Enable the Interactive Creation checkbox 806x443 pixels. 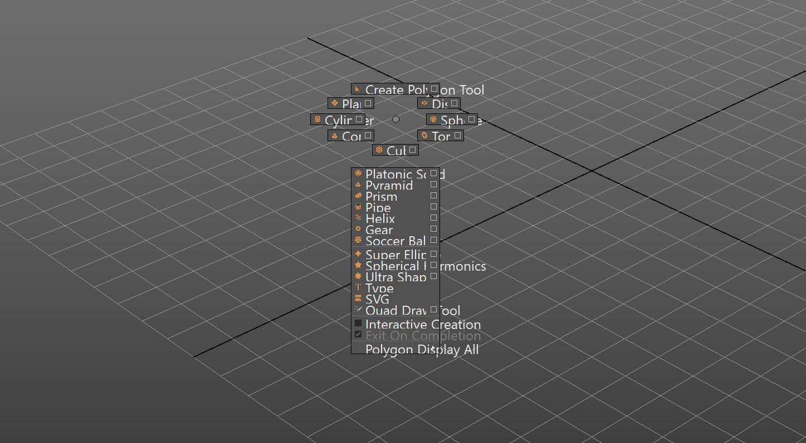(x=358, y=322)
